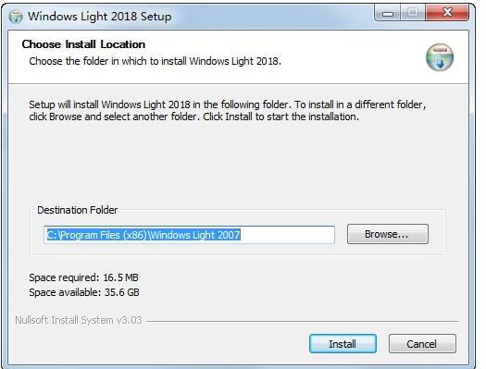
Task: Open the Browse... folder picker
Action: pyautogui.click(x=388, y=234)
